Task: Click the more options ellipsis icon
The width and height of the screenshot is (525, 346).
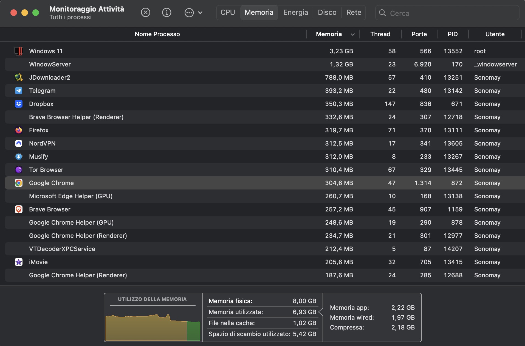Action: coord(189,13)
